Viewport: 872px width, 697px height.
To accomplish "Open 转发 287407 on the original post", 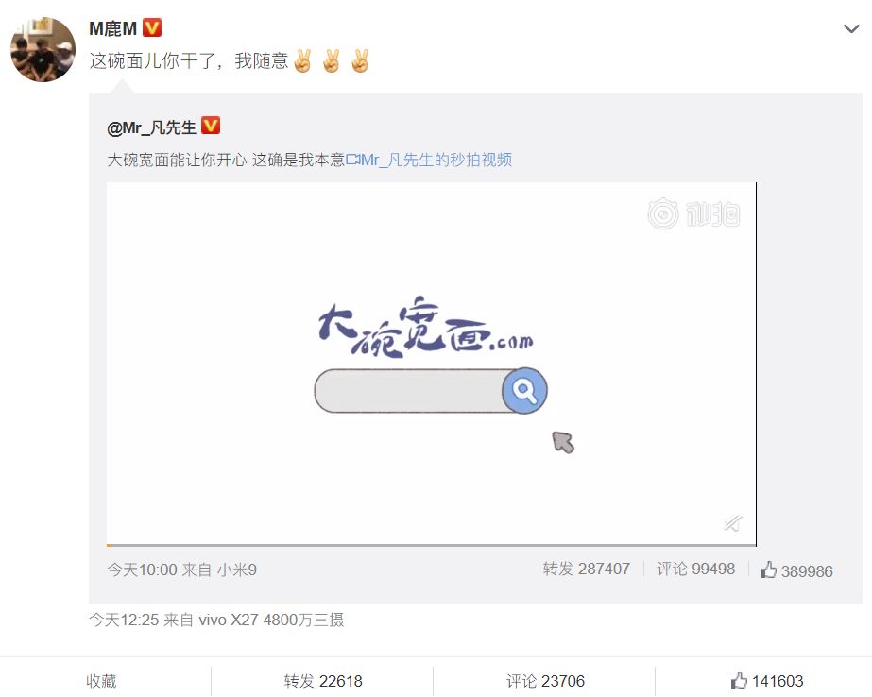I will coord(586,569).
